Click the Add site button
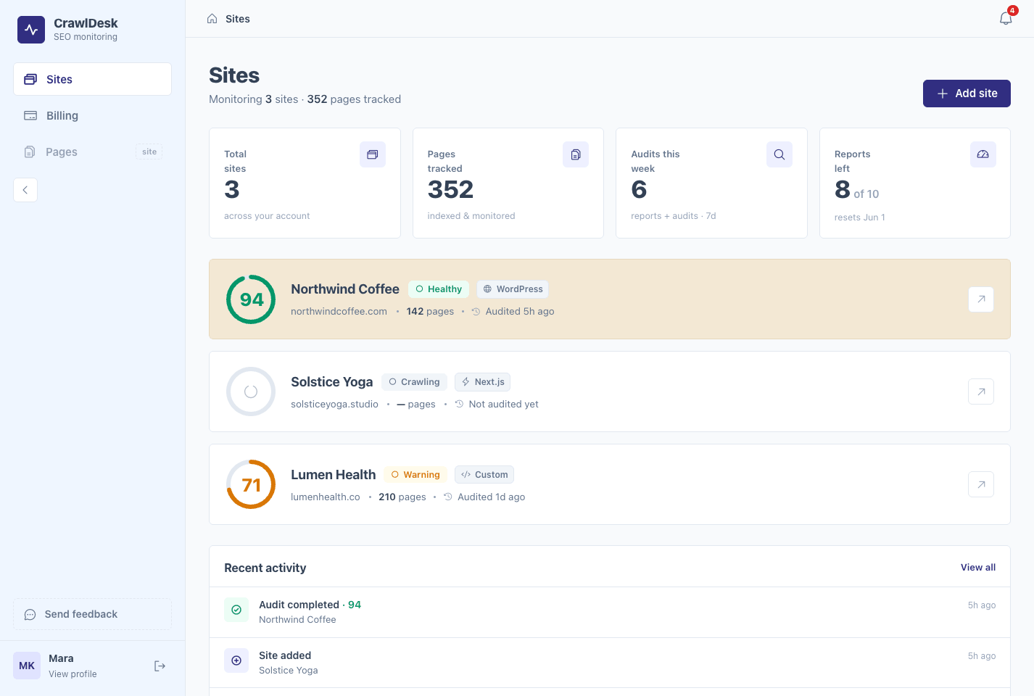The image size is (1034, 696). tap(967, 94)
